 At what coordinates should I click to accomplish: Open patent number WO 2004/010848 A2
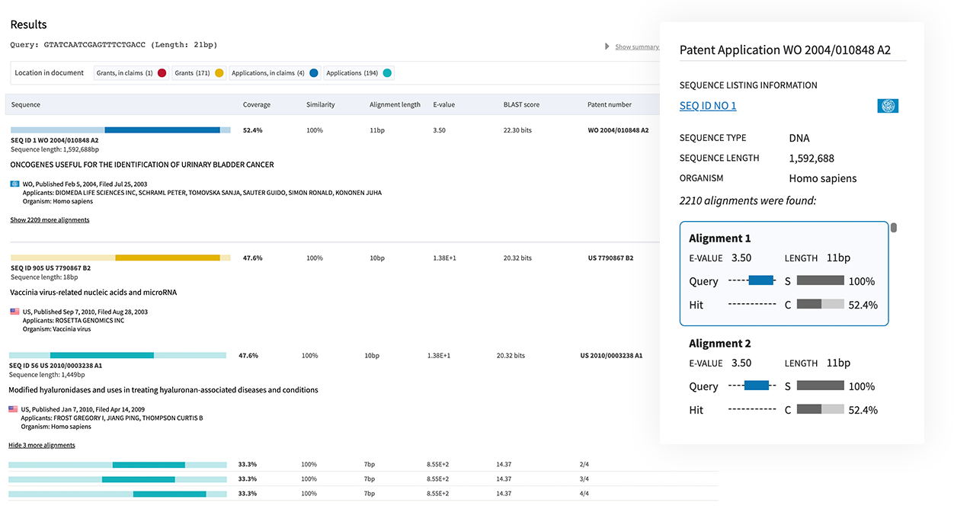tap(618, 130)
